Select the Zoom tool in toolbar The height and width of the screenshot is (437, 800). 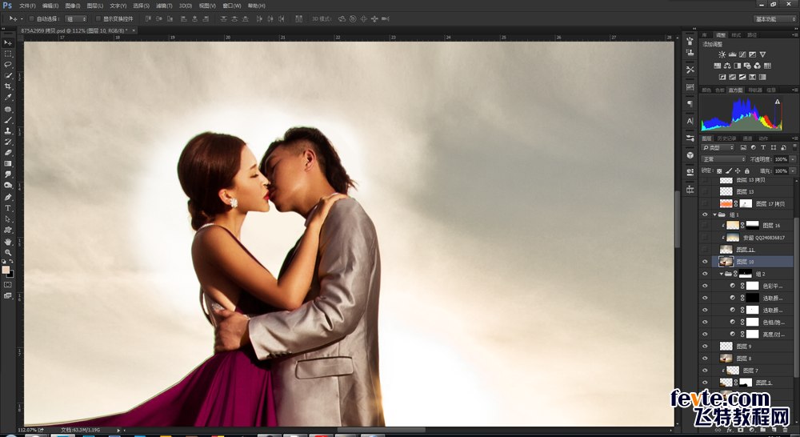[x=8, y=252]
